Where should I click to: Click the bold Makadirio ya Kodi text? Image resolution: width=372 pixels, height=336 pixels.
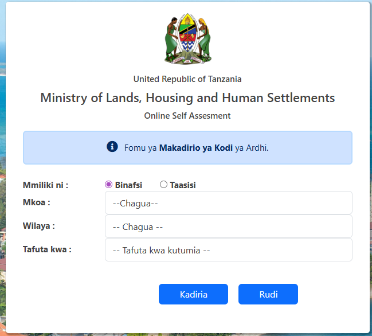(x=195, y=148)
